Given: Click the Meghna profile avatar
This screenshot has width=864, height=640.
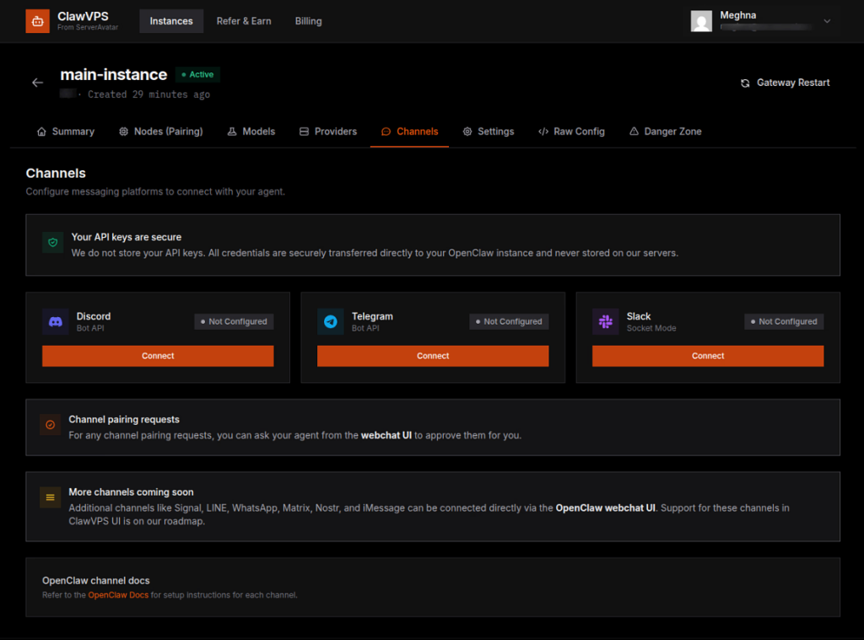Looking at the screenshot, I should coord(701,21).
